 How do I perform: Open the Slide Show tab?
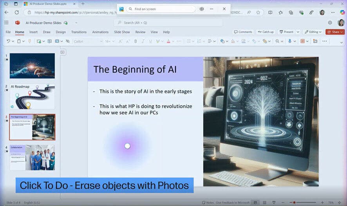point(122,32)
